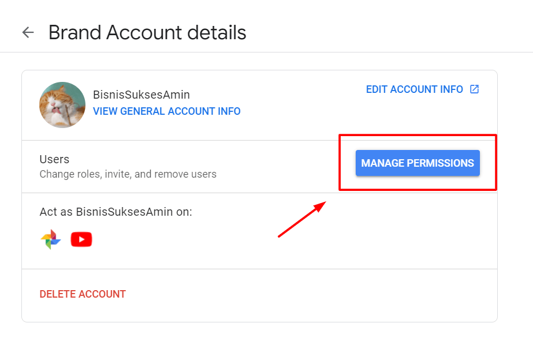Click the 'Act as BisnisSuksesAmin on:' text
Viewport: 533px width, 338px height.
(115, 212)
